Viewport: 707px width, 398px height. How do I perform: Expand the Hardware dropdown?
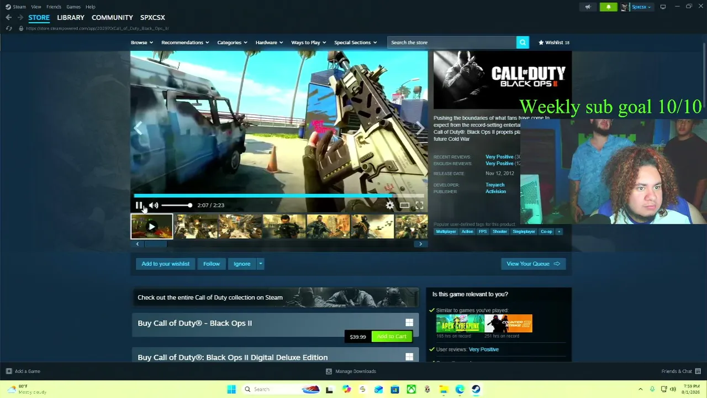pos(269,43)
